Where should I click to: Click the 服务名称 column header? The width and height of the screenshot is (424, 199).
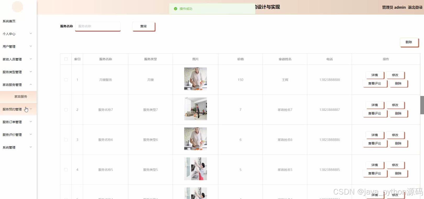(106, 59)
